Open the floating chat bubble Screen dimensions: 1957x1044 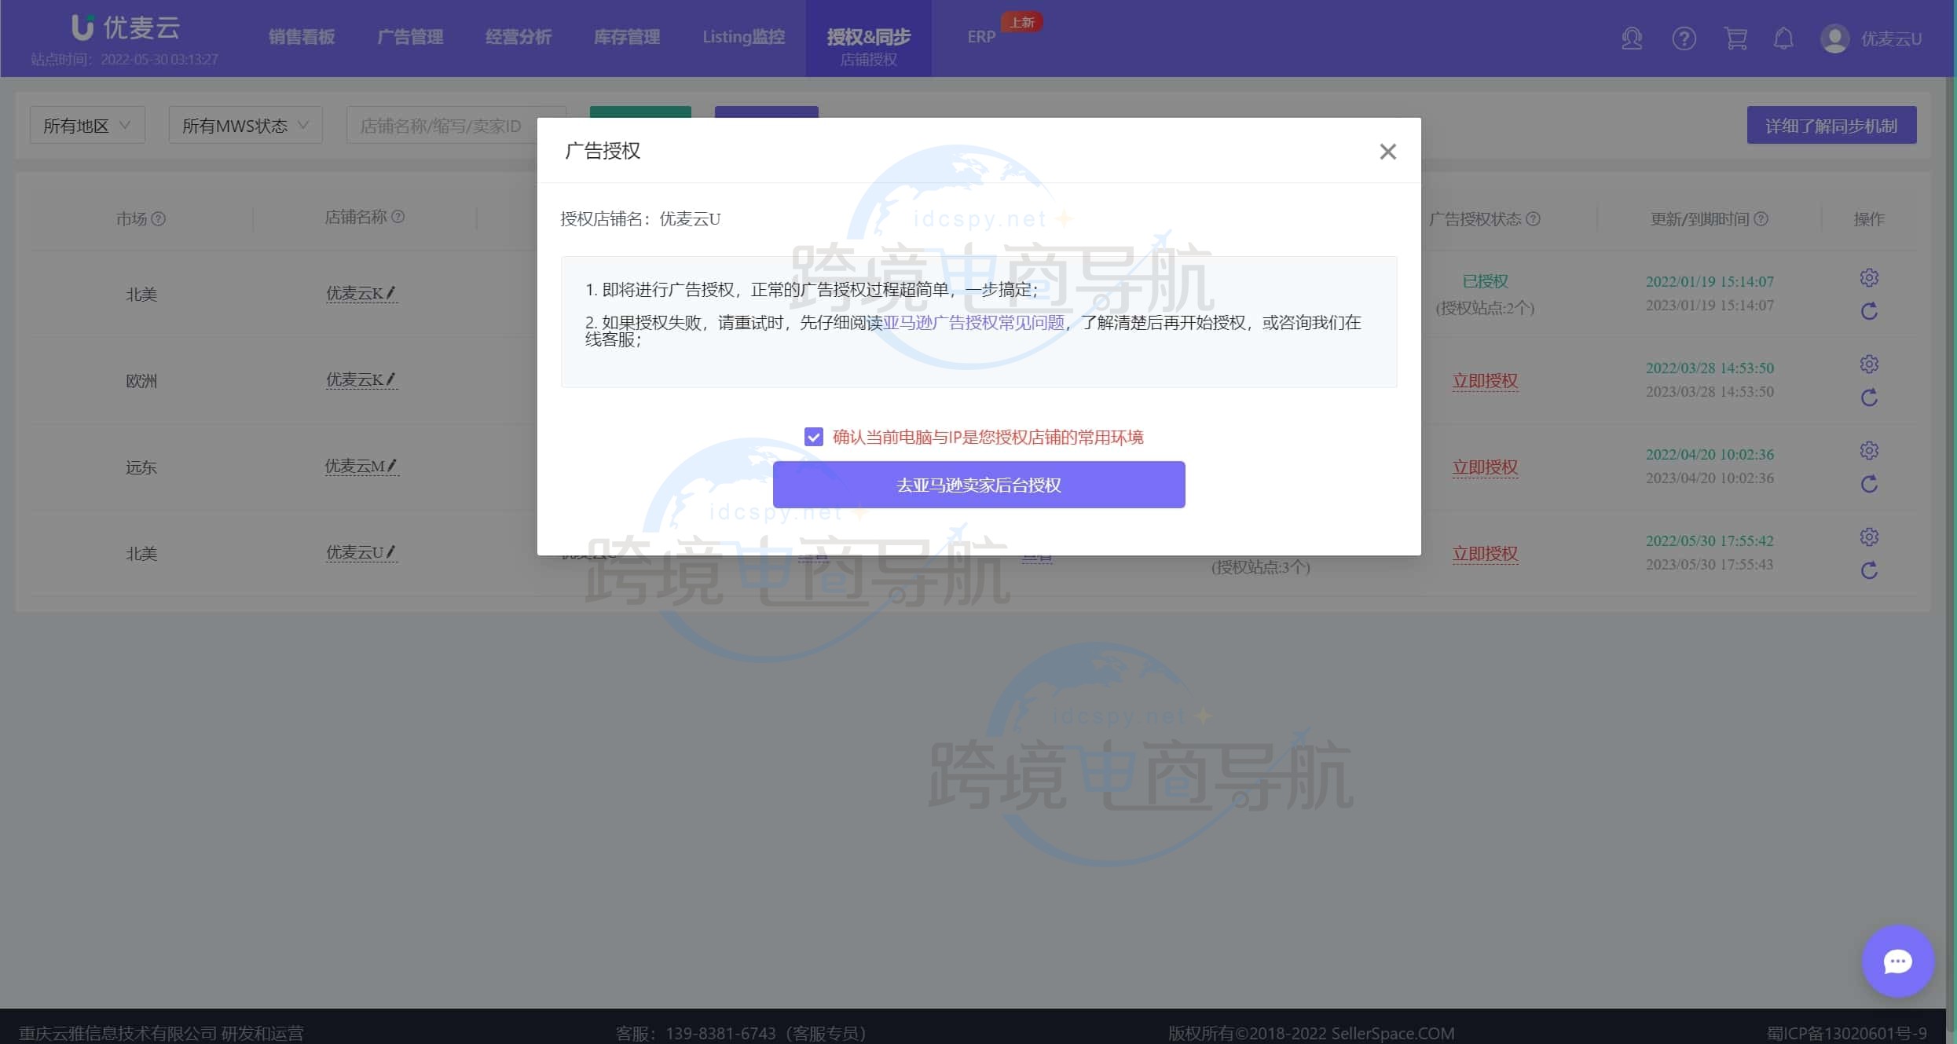point(1897,961)
